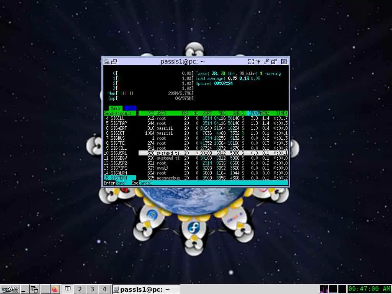
Task: Click the terminal title passis1@pc: ~
Action: point(182,62)
